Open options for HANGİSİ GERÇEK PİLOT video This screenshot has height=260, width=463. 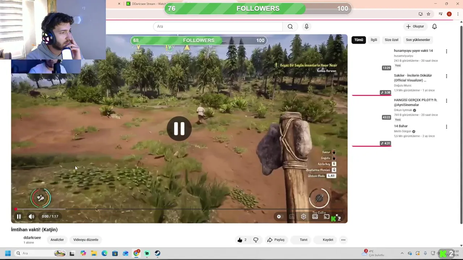coord(446,101)
